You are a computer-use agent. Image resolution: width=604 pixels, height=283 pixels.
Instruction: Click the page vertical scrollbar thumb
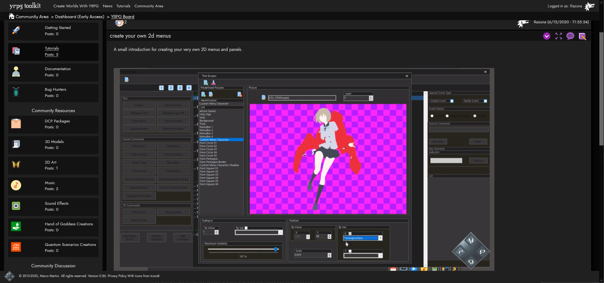click(601, 89)
